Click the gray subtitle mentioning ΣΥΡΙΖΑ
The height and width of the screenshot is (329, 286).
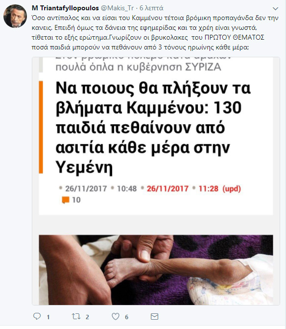[139, 67]
